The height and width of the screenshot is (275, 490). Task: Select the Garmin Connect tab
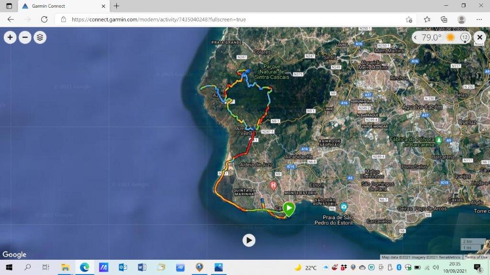click(x=63, y=6)
